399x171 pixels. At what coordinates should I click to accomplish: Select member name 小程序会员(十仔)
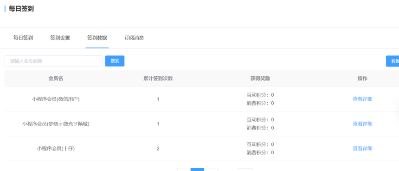(56, 149)
